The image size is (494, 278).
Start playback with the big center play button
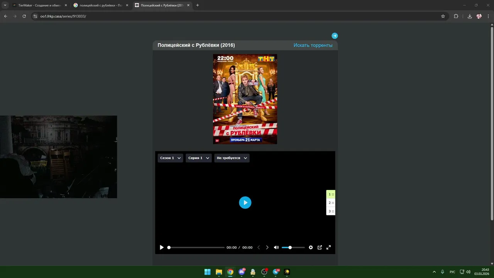(245, 202)
